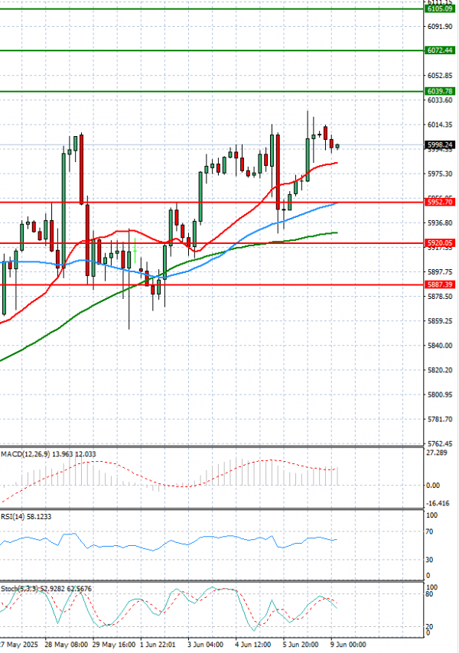
Task: Select the 4 Jun 12:00 time marker
Action: [253, 645]
